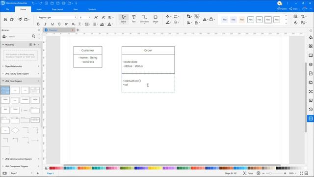Click the zoom slider handle
This screenshot has width=314, height=177.
(x=270, y=173)
